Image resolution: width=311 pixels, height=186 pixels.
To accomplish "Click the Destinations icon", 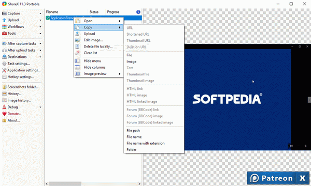I will click(4, 57).
